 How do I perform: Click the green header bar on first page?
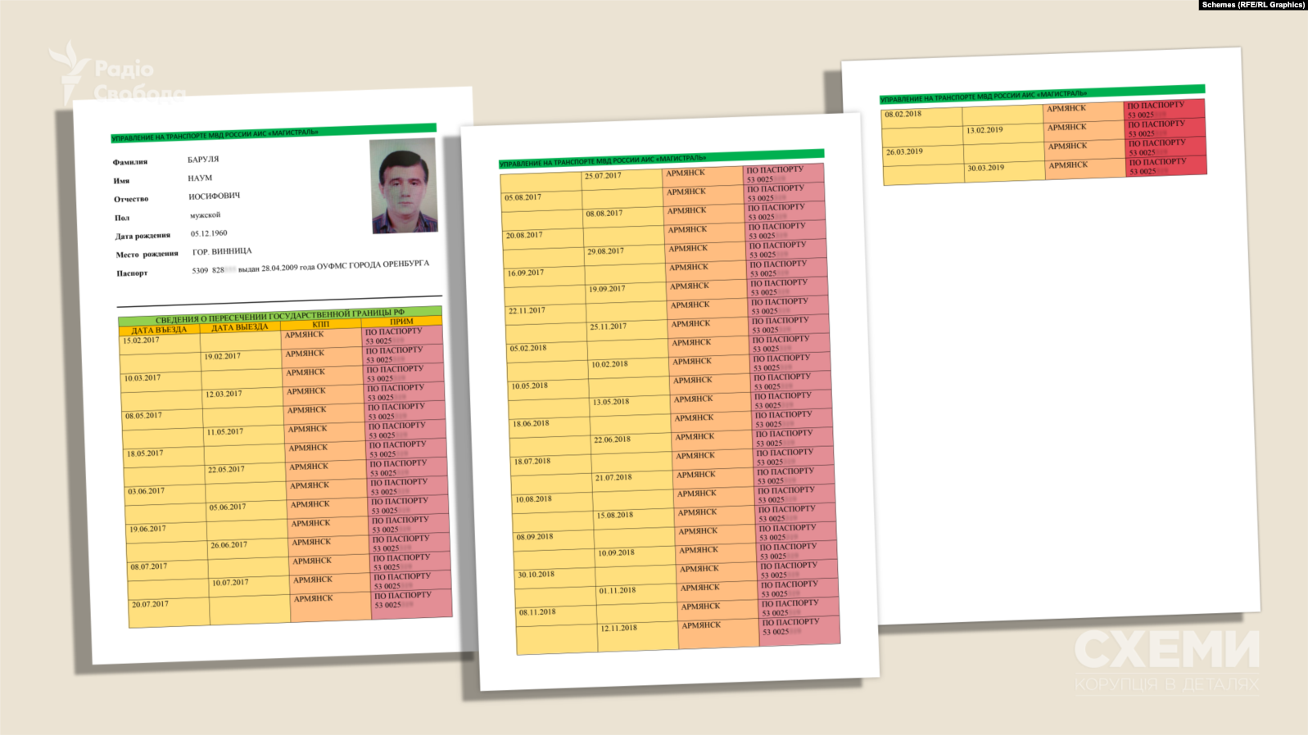(x=274, y=133)
